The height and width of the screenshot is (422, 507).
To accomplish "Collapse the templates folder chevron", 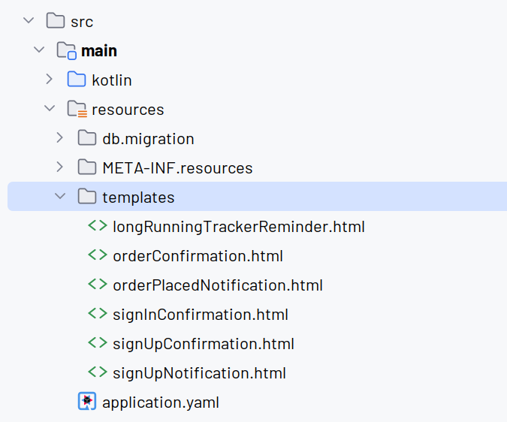I will click(60, 196).
